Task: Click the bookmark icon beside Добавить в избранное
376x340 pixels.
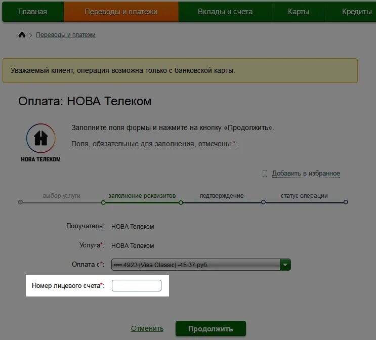Action: point(265,174)
